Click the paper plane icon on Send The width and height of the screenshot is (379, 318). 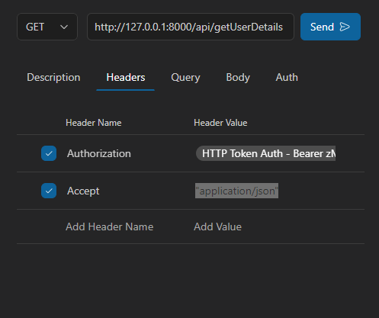pos(345,27)
